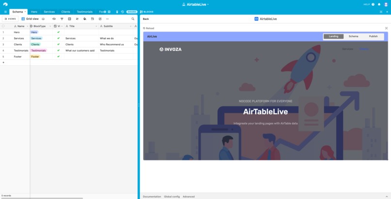Open the tables list hamburger menu
The width and height of the screenshot is (391, 199).
tap(5, 12)
